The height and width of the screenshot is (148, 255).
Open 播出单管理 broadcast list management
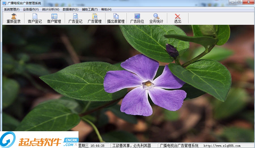[x=116, y=18]
